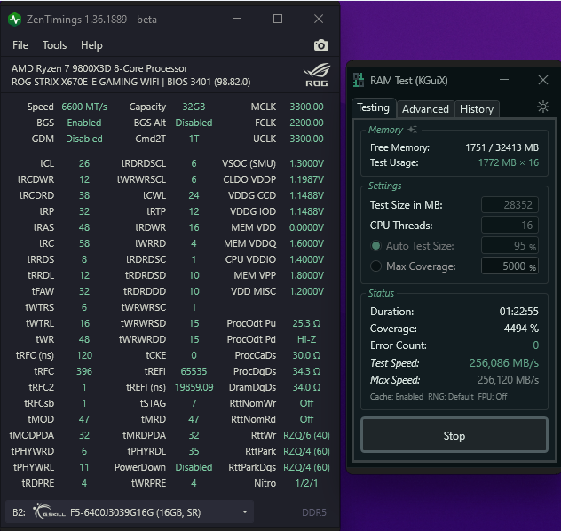Select the Max Coverage radio button
Screen dimensions: 561x531
click(x=375, y=266)
